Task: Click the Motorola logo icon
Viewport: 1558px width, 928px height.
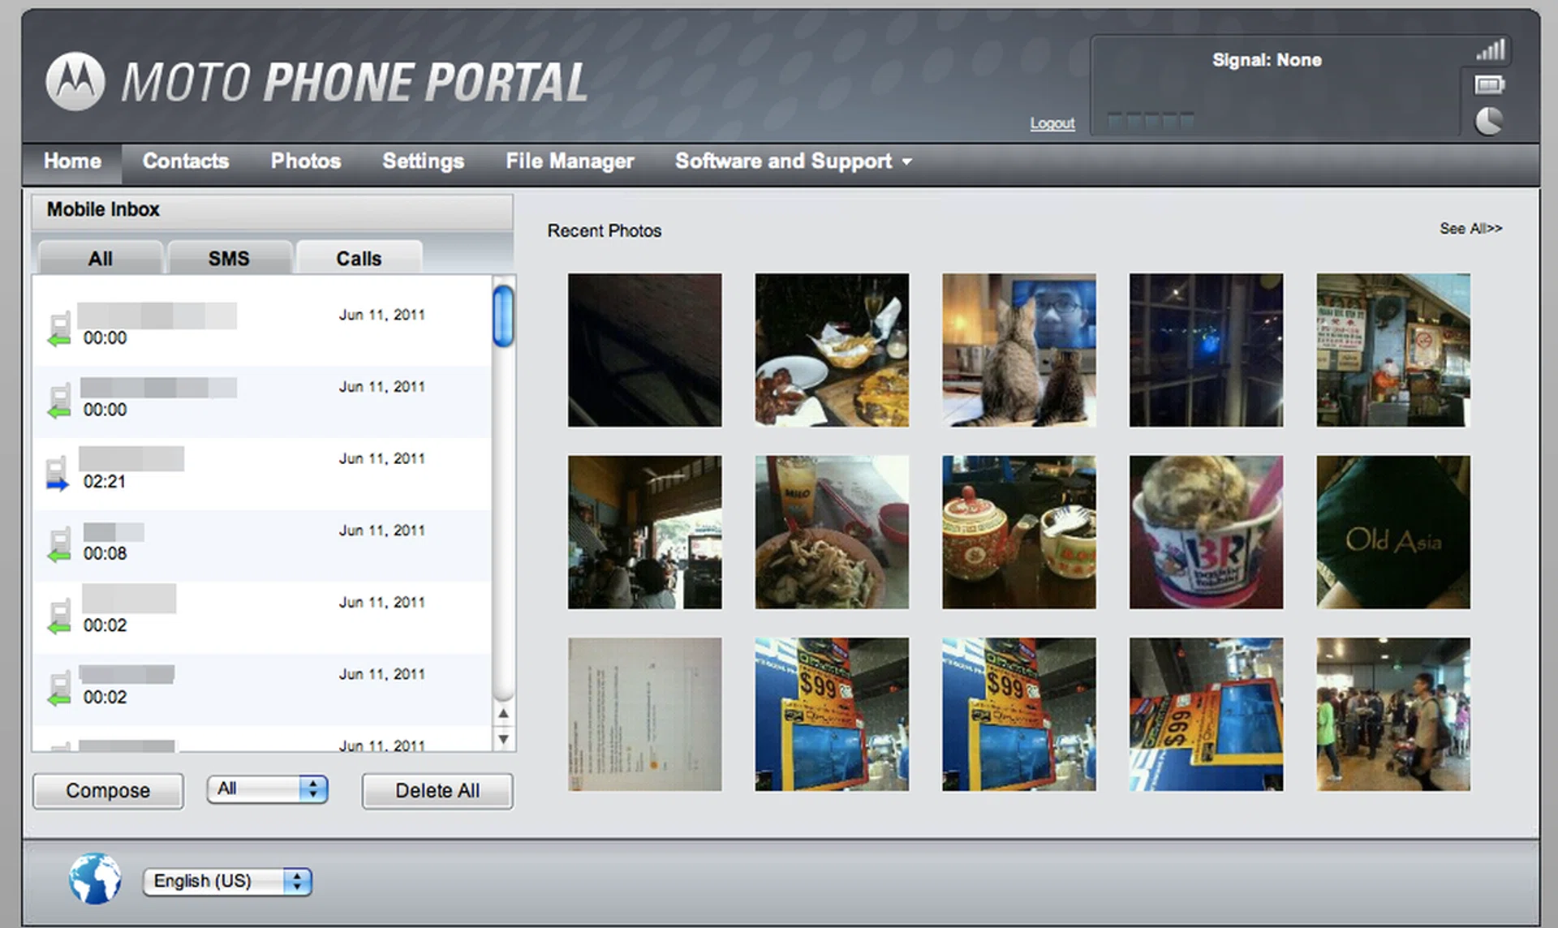Action: (75, 81)
